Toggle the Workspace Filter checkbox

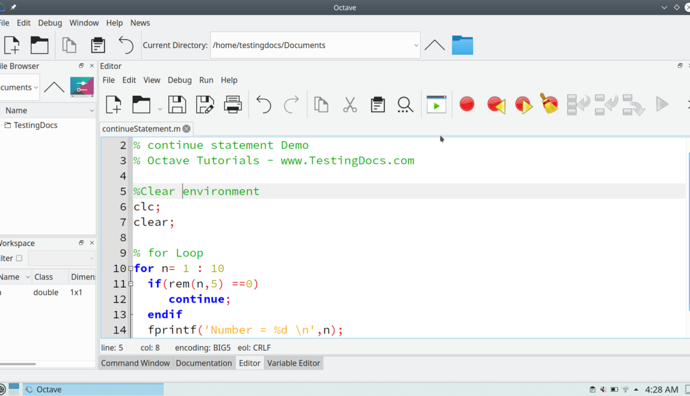click(x=19, y=258)
